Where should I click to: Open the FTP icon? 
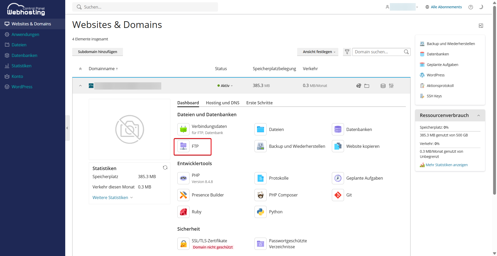coord(183,146)
